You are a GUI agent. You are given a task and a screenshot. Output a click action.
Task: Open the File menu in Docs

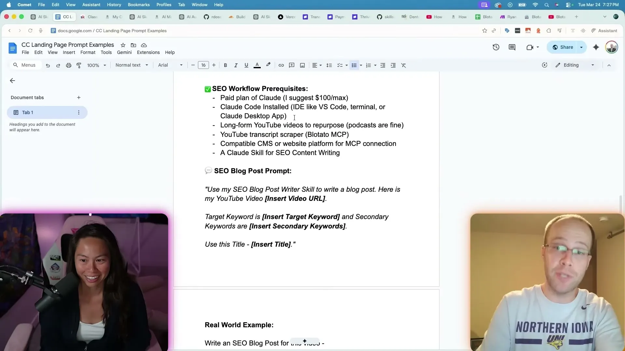pyautogui.click(x=25, y=52)
